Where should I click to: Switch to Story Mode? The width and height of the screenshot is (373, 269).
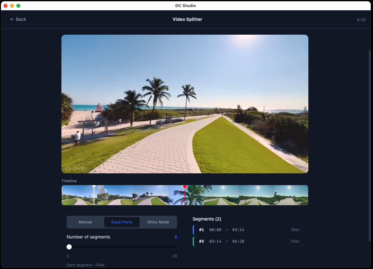[x=158, y=222]
